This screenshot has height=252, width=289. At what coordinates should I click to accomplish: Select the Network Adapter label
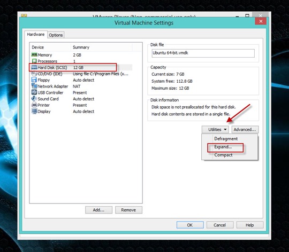[53, 86]
